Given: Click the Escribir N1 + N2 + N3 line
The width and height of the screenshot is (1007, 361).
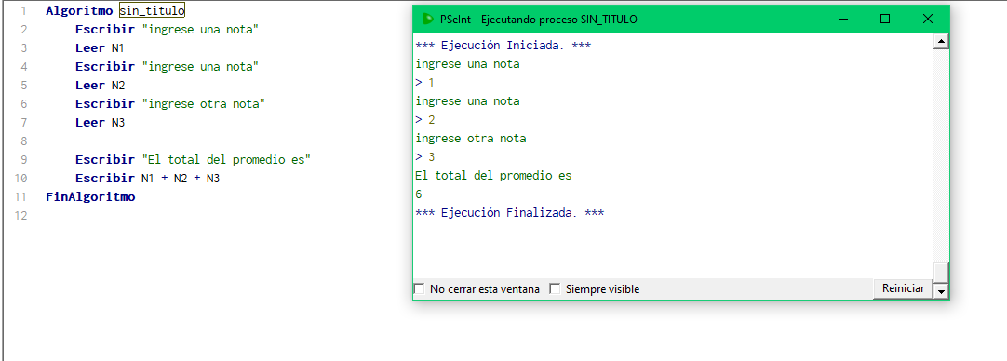Looking at the screenshot, I should (148, 178).
